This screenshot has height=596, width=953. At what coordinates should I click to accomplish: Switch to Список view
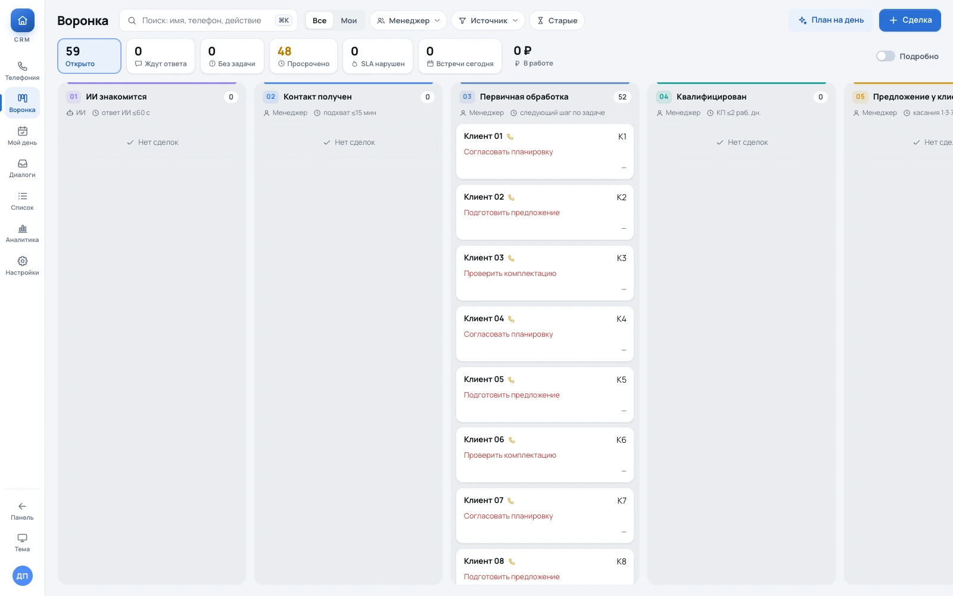coord(22,201)
